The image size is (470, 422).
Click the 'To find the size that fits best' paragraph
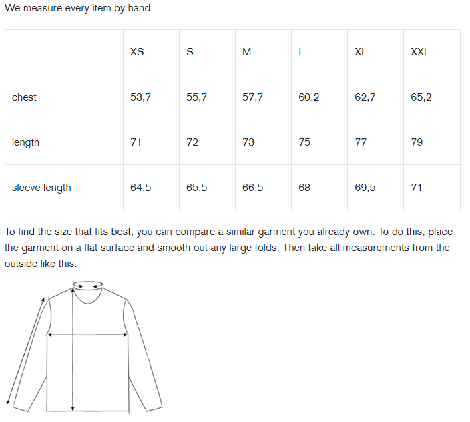(x=229, y=248)
